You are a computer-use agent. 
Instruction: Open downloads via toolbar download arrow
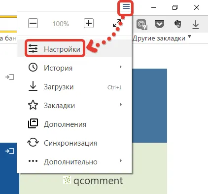click(x=196, y=25)
